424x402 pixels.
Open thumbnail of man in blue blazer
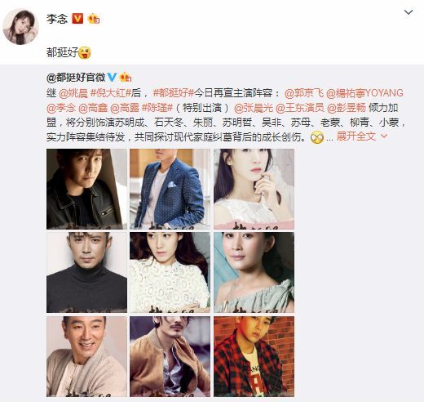click(x=170, y=189)
